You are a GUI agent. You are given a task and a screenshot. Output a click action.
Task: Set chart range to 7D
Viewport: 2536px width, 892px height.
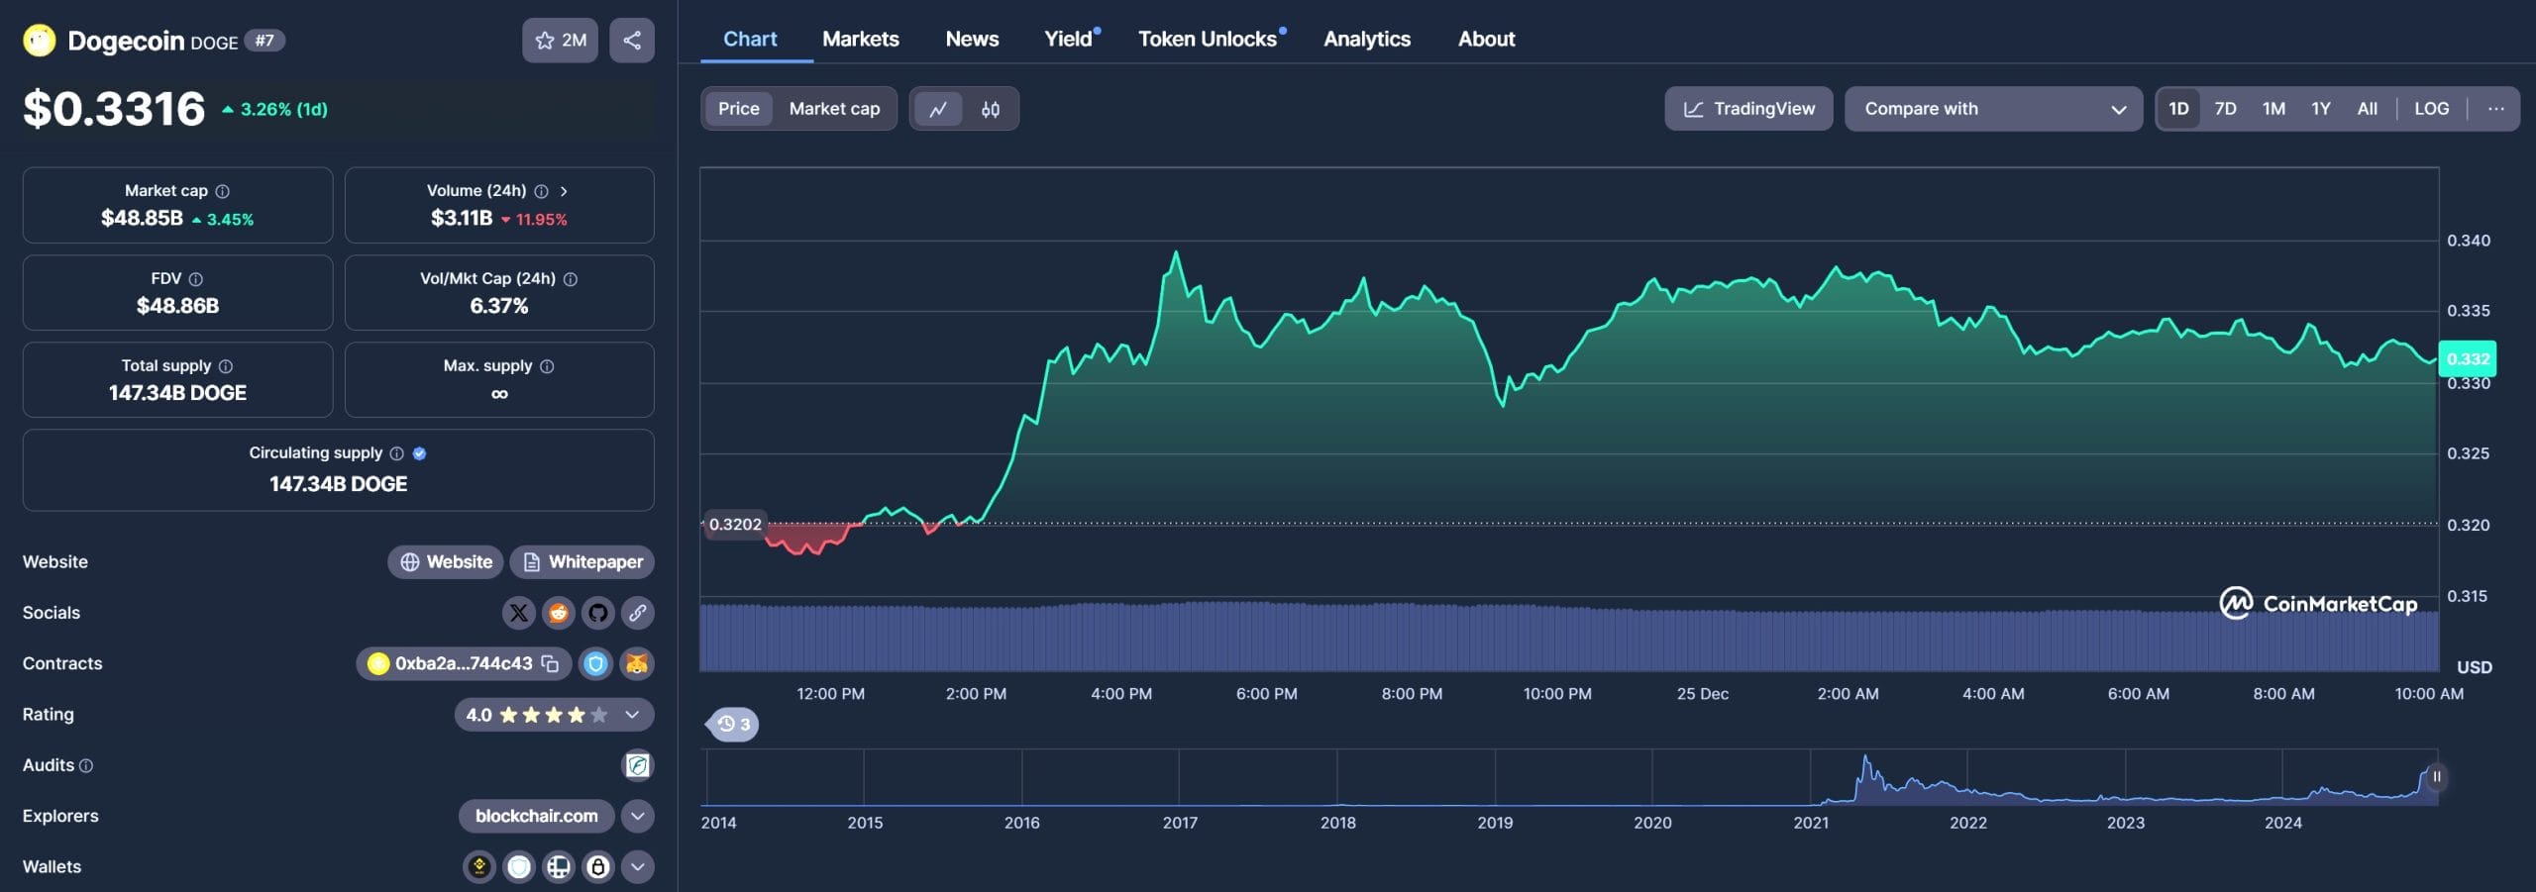(2226, 109)
